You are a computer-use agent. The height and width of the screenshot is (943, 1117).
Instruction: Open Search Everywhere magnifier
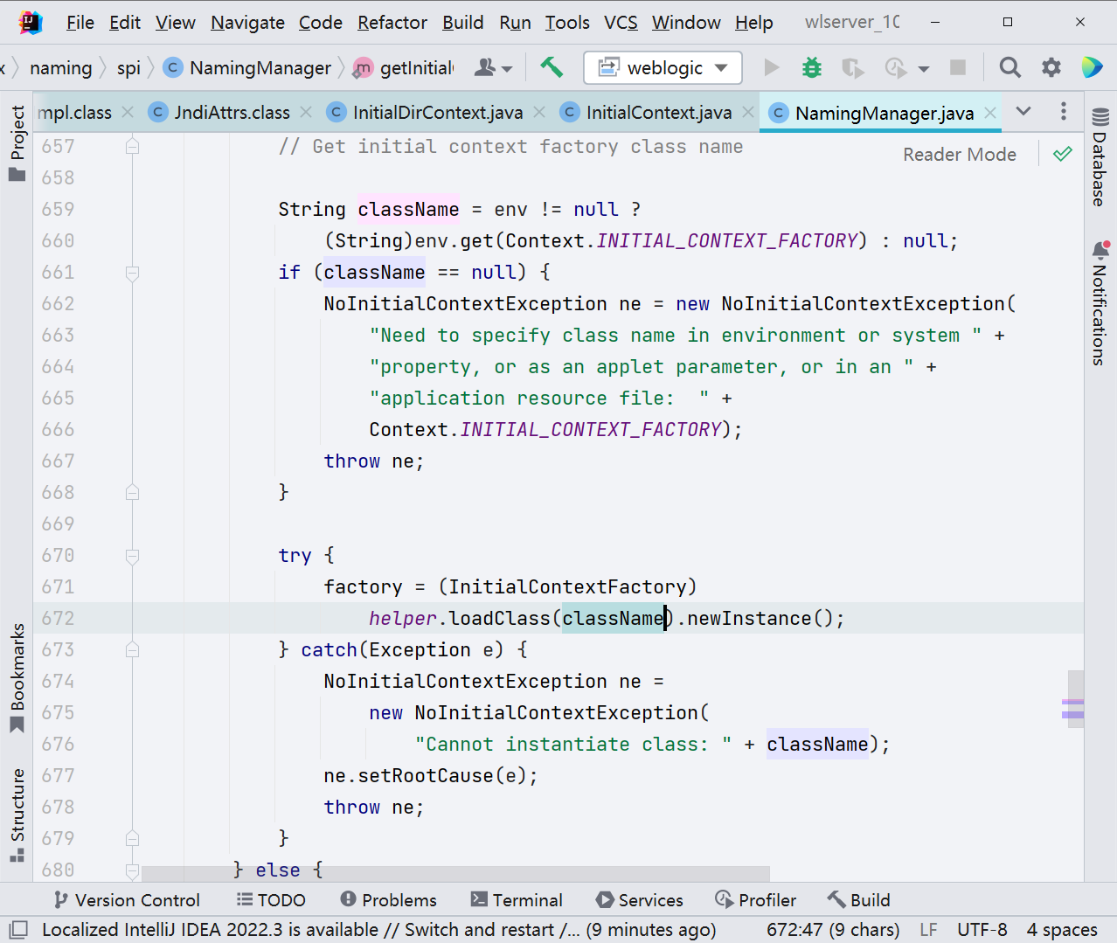coord(1009,67)
